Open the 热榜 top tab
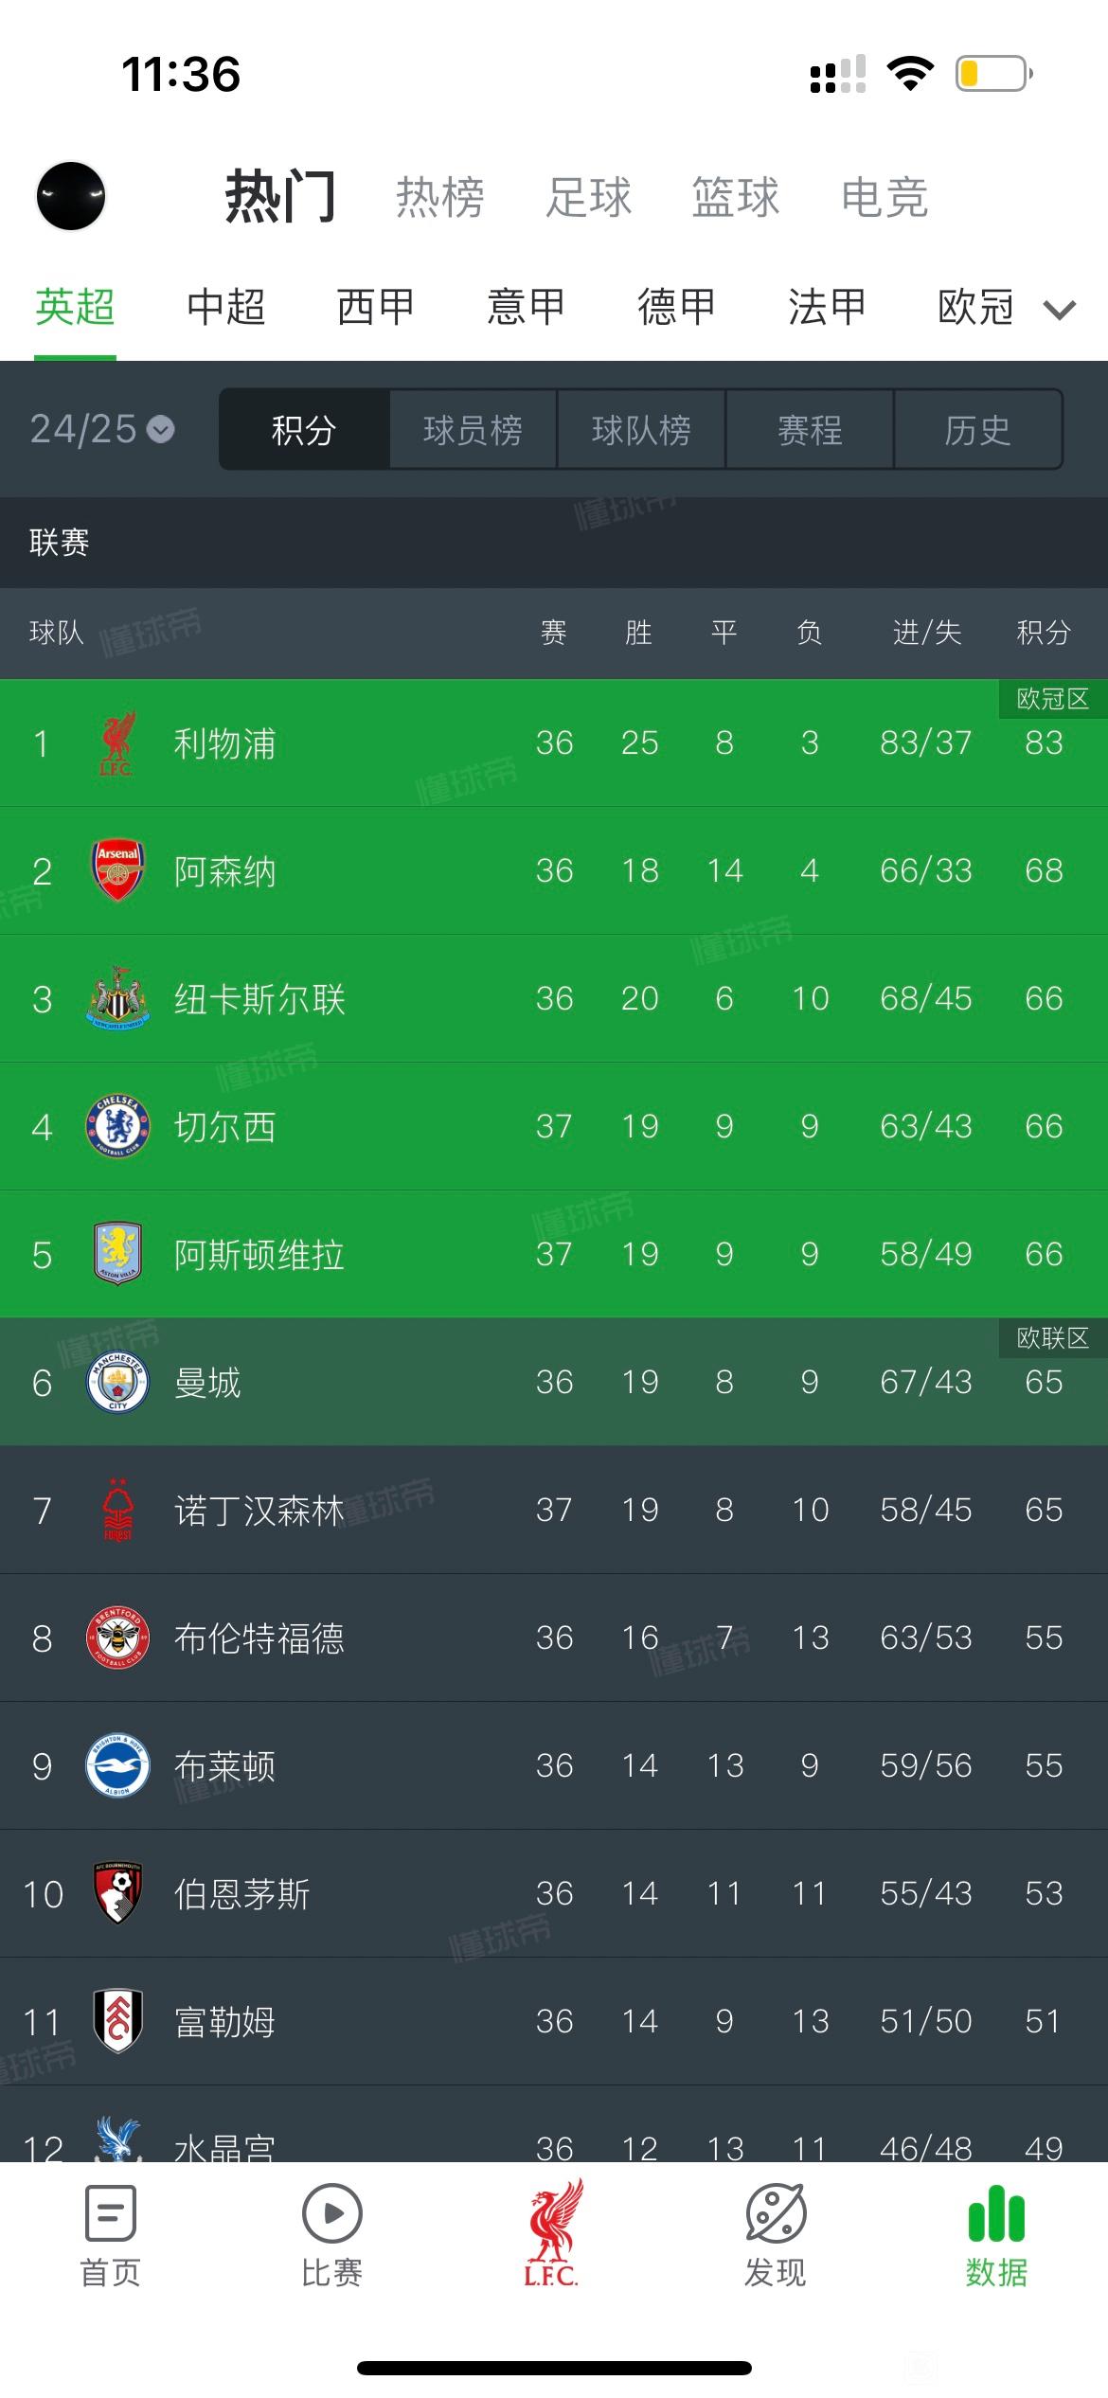The width and height of the screenshot is (1108, 2398). 440,197
